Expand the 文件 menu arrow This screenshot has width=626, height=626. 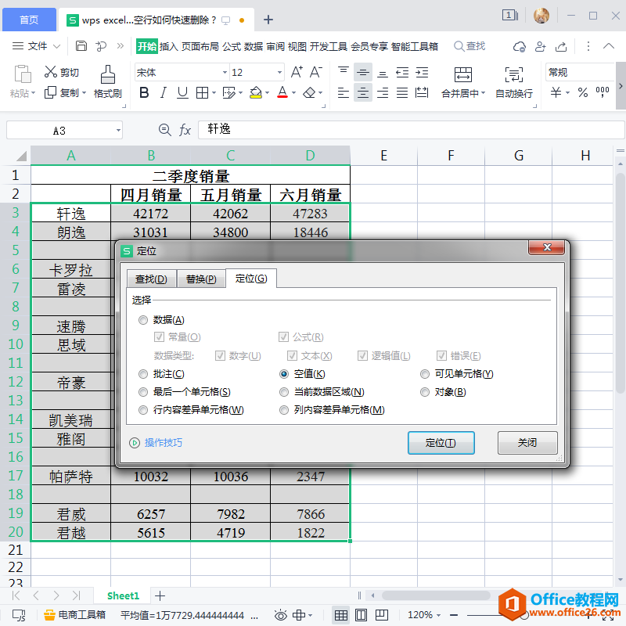point(56,46)
